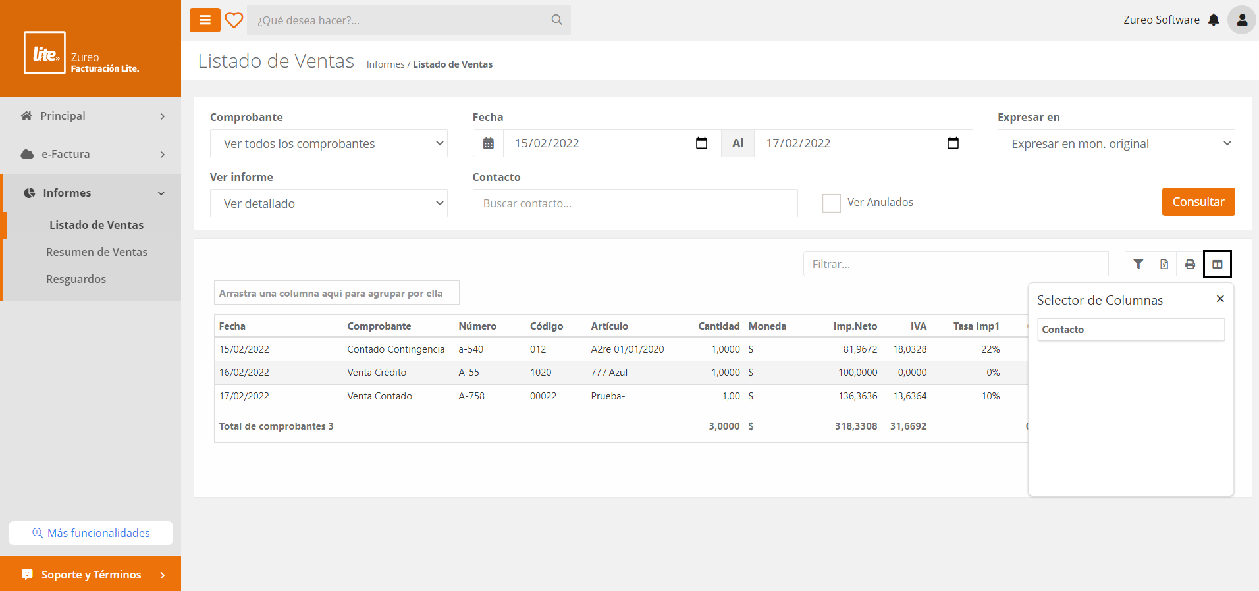This screenshot has width=1259, height=591.
Task: Click the print icon
Action: (x=1190, y=265)
